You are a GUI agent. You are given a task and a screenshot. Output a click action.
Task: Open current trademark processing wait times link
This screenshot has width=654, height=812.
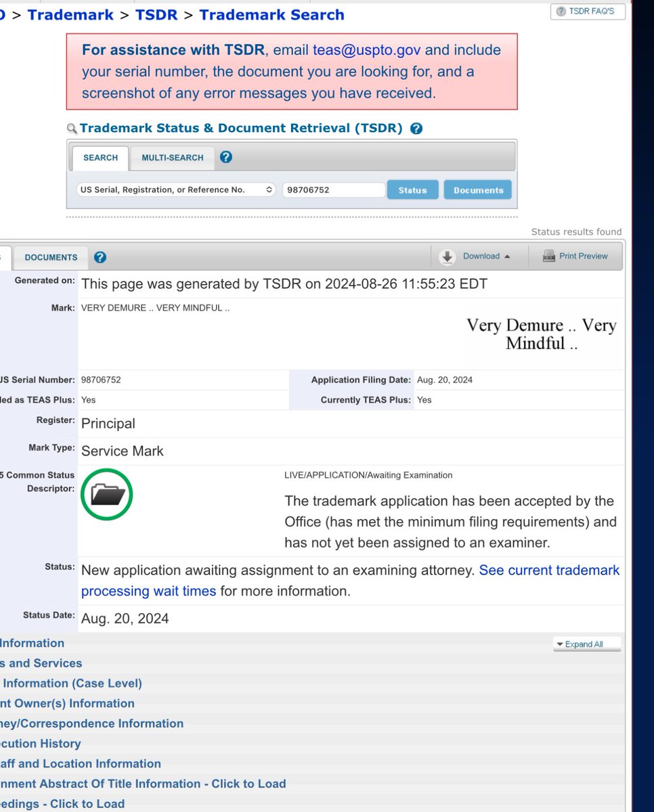pos(350,581)
